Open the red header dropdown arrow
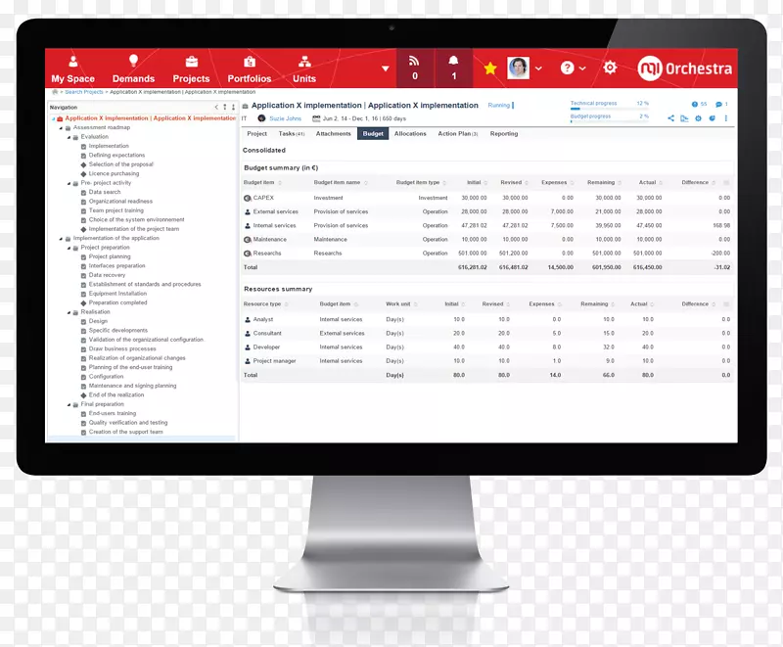Viewport: 783px width, 647px height. pyautogui.click(x=386, y=69)
